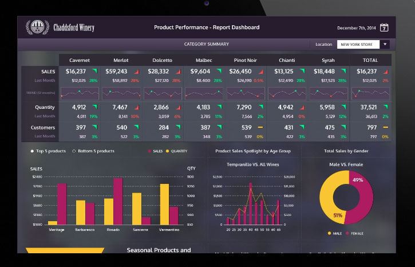415x267 pixels.
Task: Toggle the QUANTITY legend color dot
Action: [x=167, y=151]
